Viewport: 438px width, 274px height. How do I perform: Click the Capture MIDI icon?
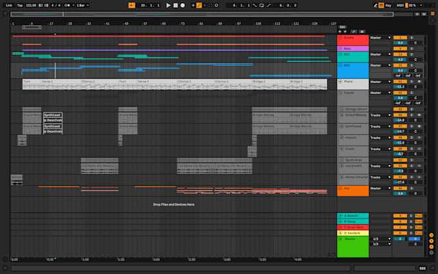pyautogui.click(x=211, y=5)
